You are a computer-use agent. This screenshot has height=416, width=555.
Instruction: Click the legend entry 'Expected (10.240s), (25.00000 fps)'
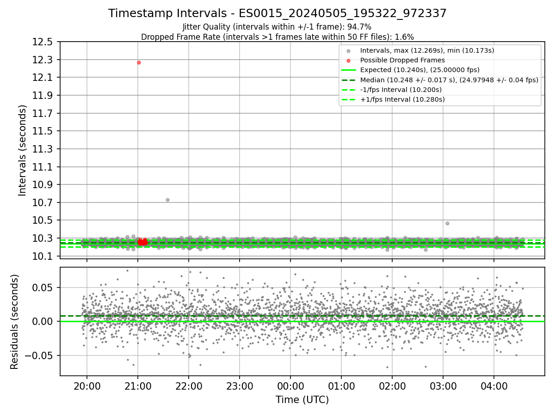(x=419, y=70)
